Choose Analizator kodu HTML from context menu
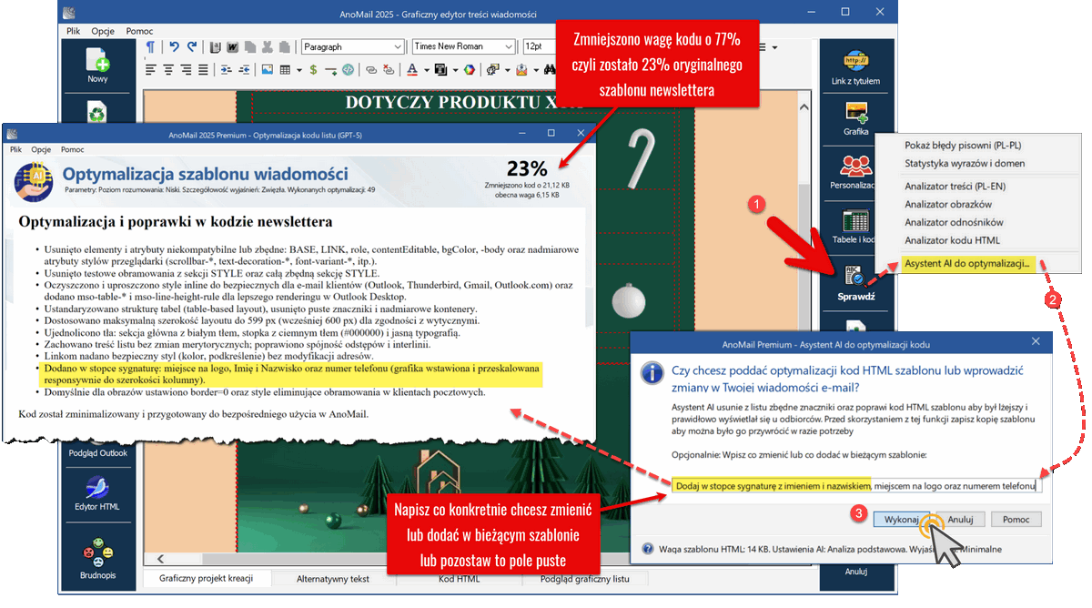Image resolution: width=1092 pixels, height=608 pixels. click(x=952, y=240)
